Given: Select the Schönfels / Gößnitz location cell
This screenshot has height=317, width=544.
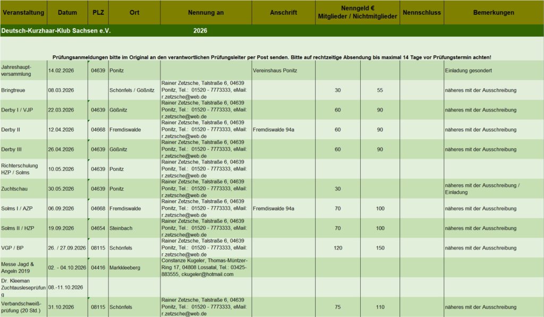Looking at the screenshot, I should click(x=134, y=90).
